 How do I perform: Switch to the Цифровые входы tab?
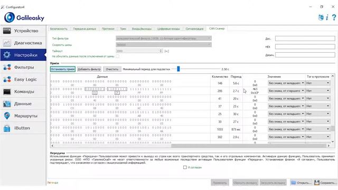pos(168,28)
